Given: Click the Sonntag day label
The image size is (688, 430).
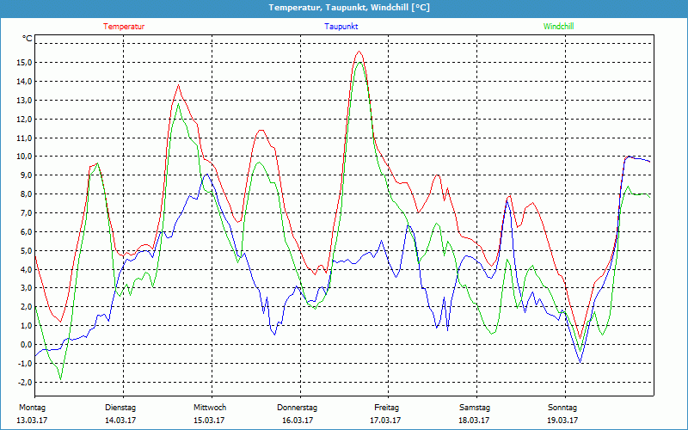Looking at the screenshot, I should [x=562, y=408].
